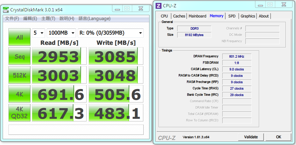Click the memory Size value 8192 MBytes
Image resolution: width=296 pixels, height=145 pixels.
pos(194,35)
